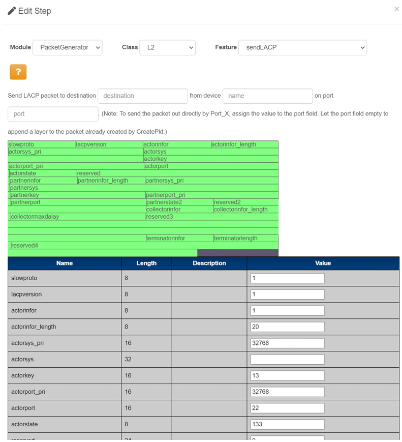Click the lacpversion name in the table

[x=26, y=294]
